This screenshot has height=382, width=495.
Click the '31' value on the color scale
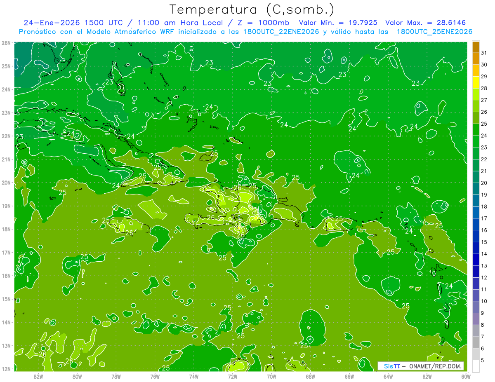[484, 53]
